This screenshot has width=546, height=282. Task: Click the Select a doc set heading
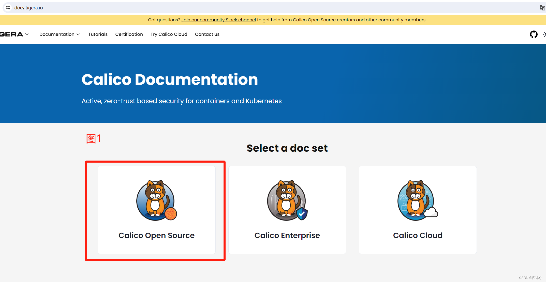(x=287, y=148)
